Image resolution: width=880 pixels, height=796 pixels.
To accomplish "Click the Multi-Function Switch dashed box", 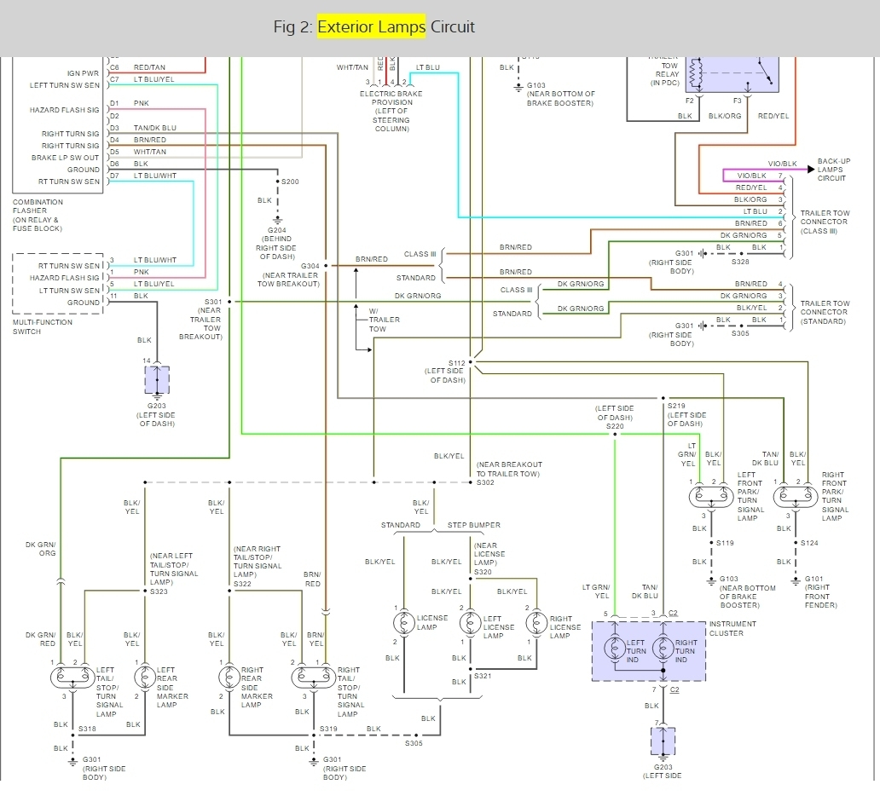I will tap(58, 284).
